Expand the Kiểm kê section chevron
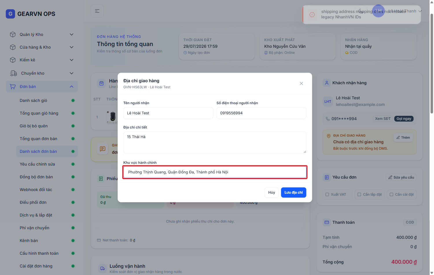The width and height of the screenshot is (434, 275). click(71, 60)
